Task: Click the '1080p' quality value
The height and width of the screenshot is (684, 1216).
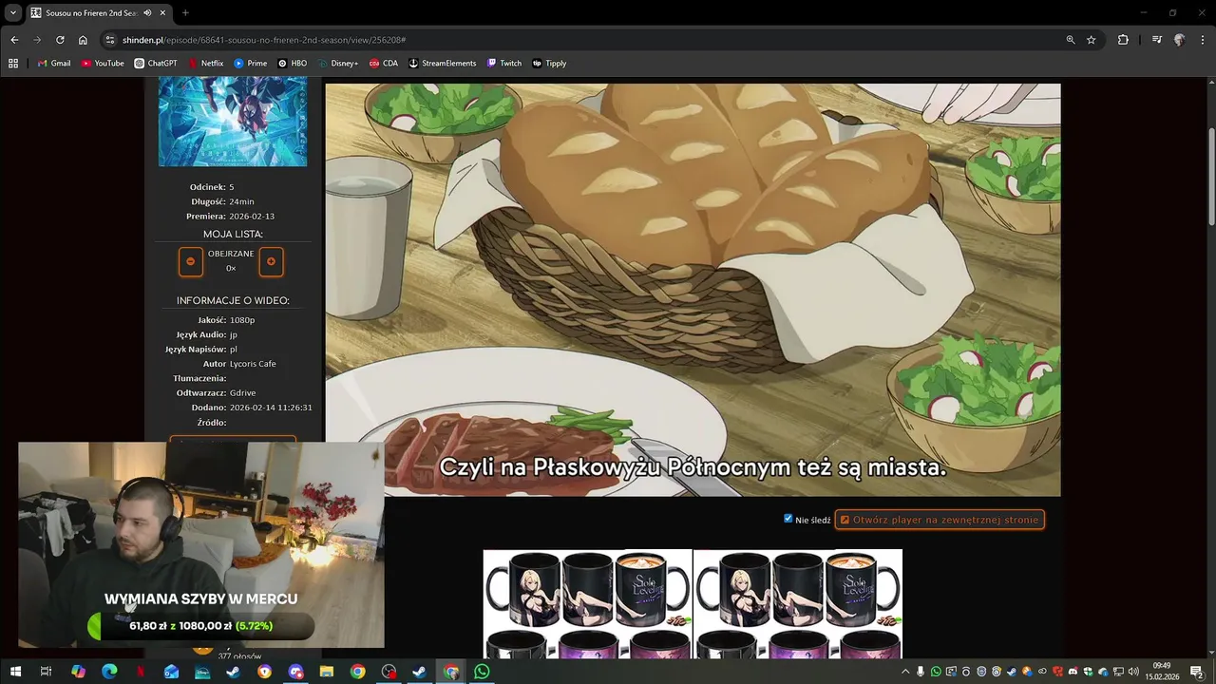Action: click(x=242, y=320)
